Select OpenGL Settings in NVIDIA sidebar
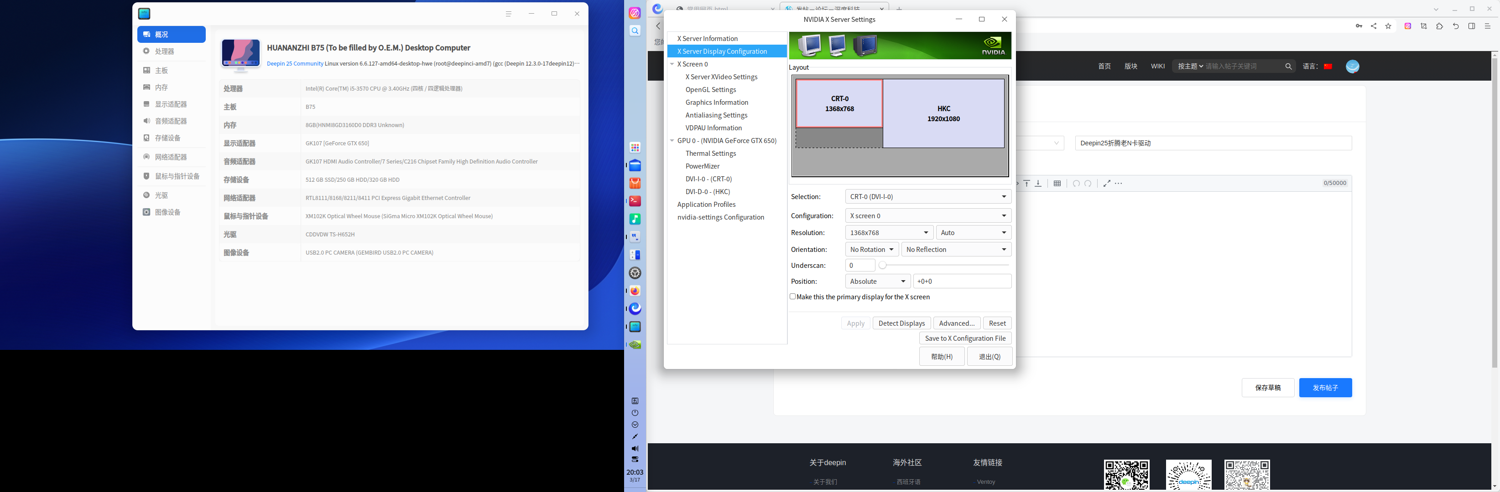This screenshot has height=492, width=1500. pyautogui.click(x=710, y=90)
